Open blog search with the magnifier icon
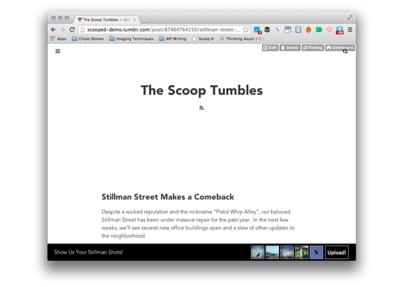The height and width of the screenshot is (287, 404). click(345, 52)
